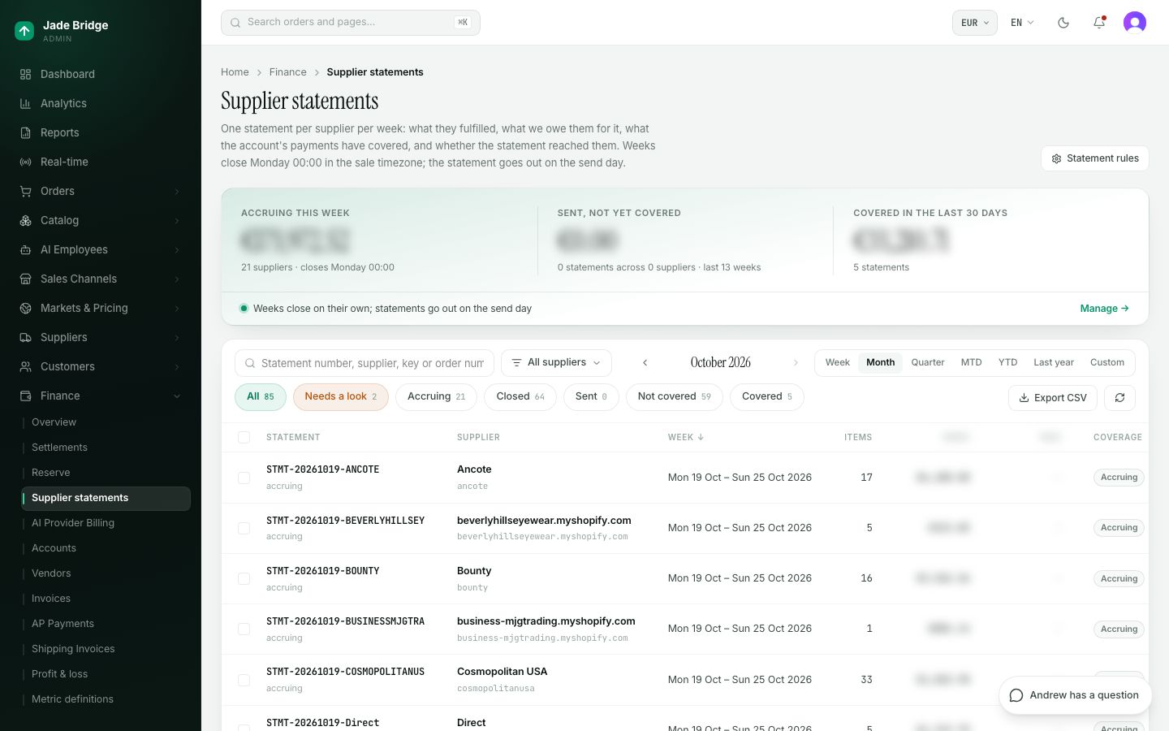Viewport: 1169px width, 731px height.
Task: Go to next month arrow
Action: click(796, 363)
